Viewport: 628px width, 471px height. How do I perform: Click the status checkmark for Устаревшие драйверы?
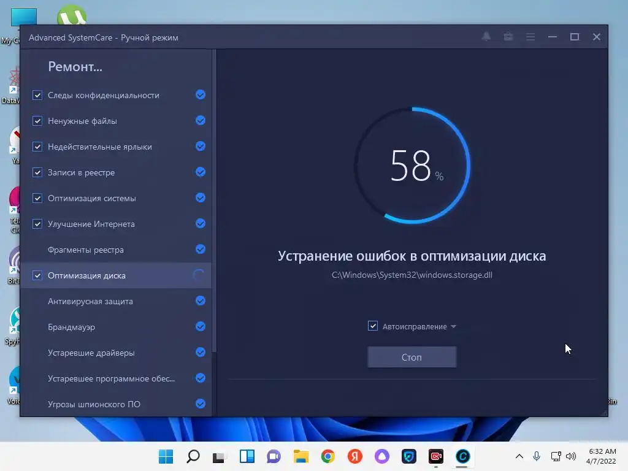pyautogui.click(x=201, y=352)
